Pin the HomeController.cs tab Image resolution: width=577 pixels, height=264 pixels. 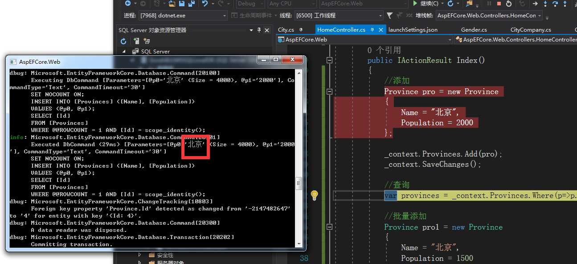point(372,30)
